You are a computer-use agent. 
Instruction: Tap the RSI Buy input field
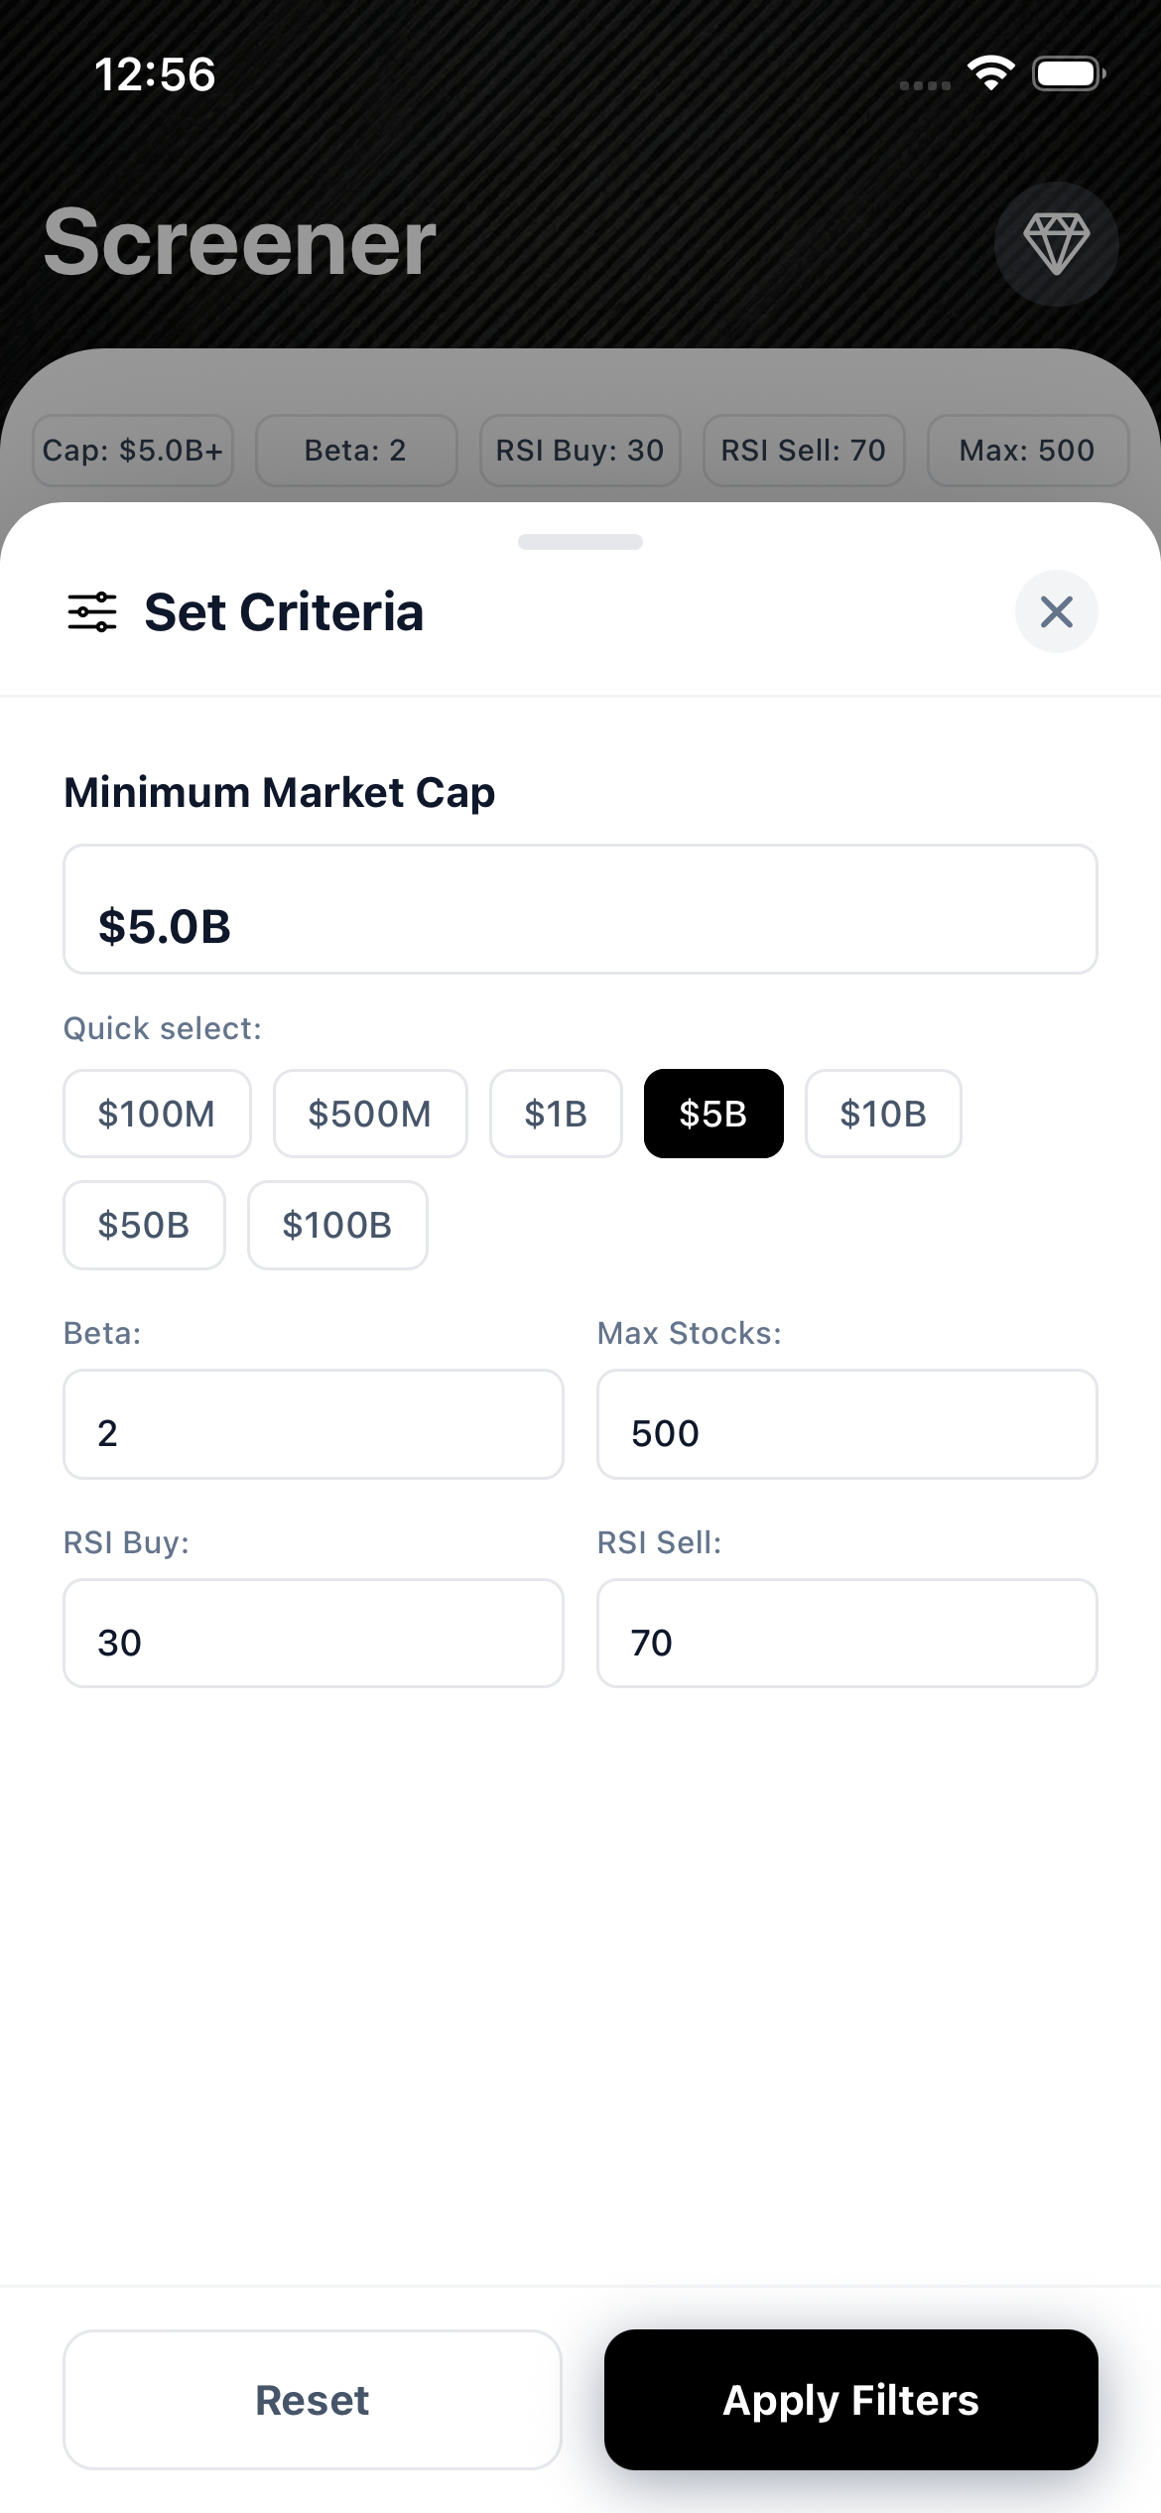[x=314, y=1633]
